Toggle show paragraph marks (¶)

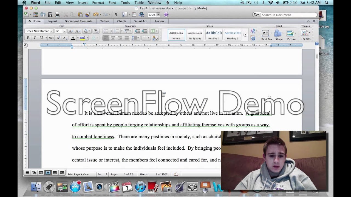pyautogui.click(x=116, y=15)
